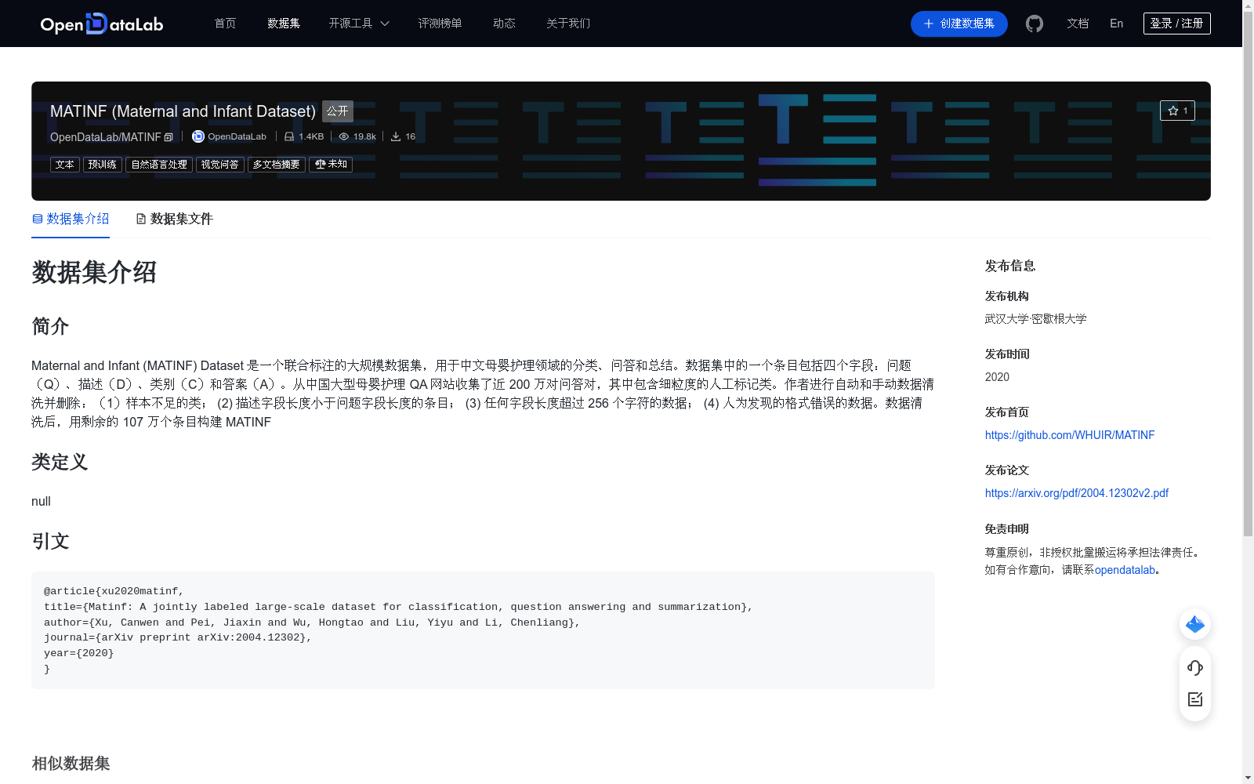Open the customer service headset icon
Viewport: 1254px width, 784px height.
pyautogui.click(x=1195, y=668)
